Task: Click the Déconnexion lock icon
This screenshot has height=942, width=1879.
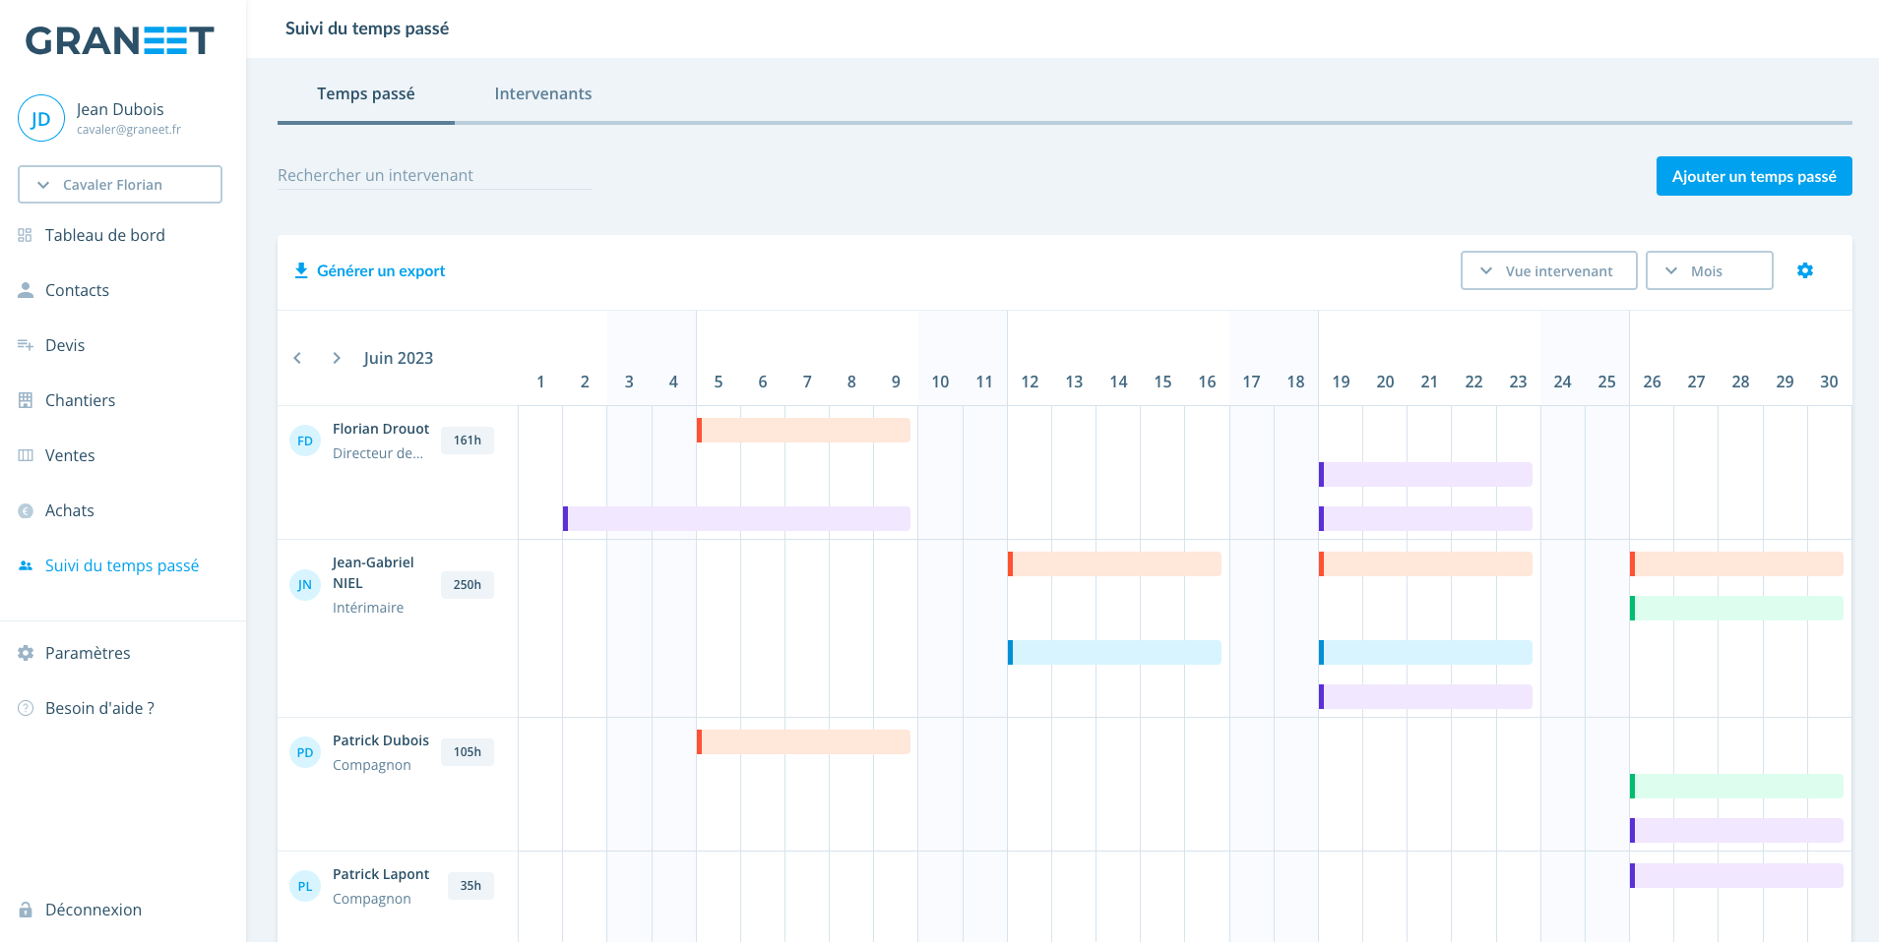Action: pyautogui.click(x=26, y=910)
